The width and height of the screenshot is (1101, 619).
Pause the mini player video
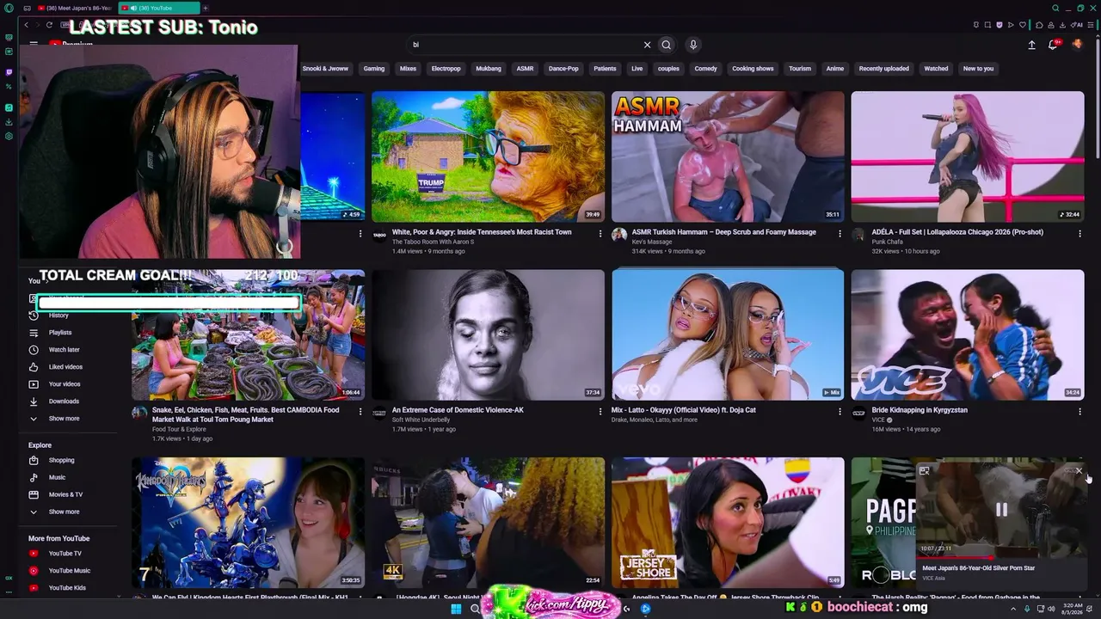pos(1001,509)
